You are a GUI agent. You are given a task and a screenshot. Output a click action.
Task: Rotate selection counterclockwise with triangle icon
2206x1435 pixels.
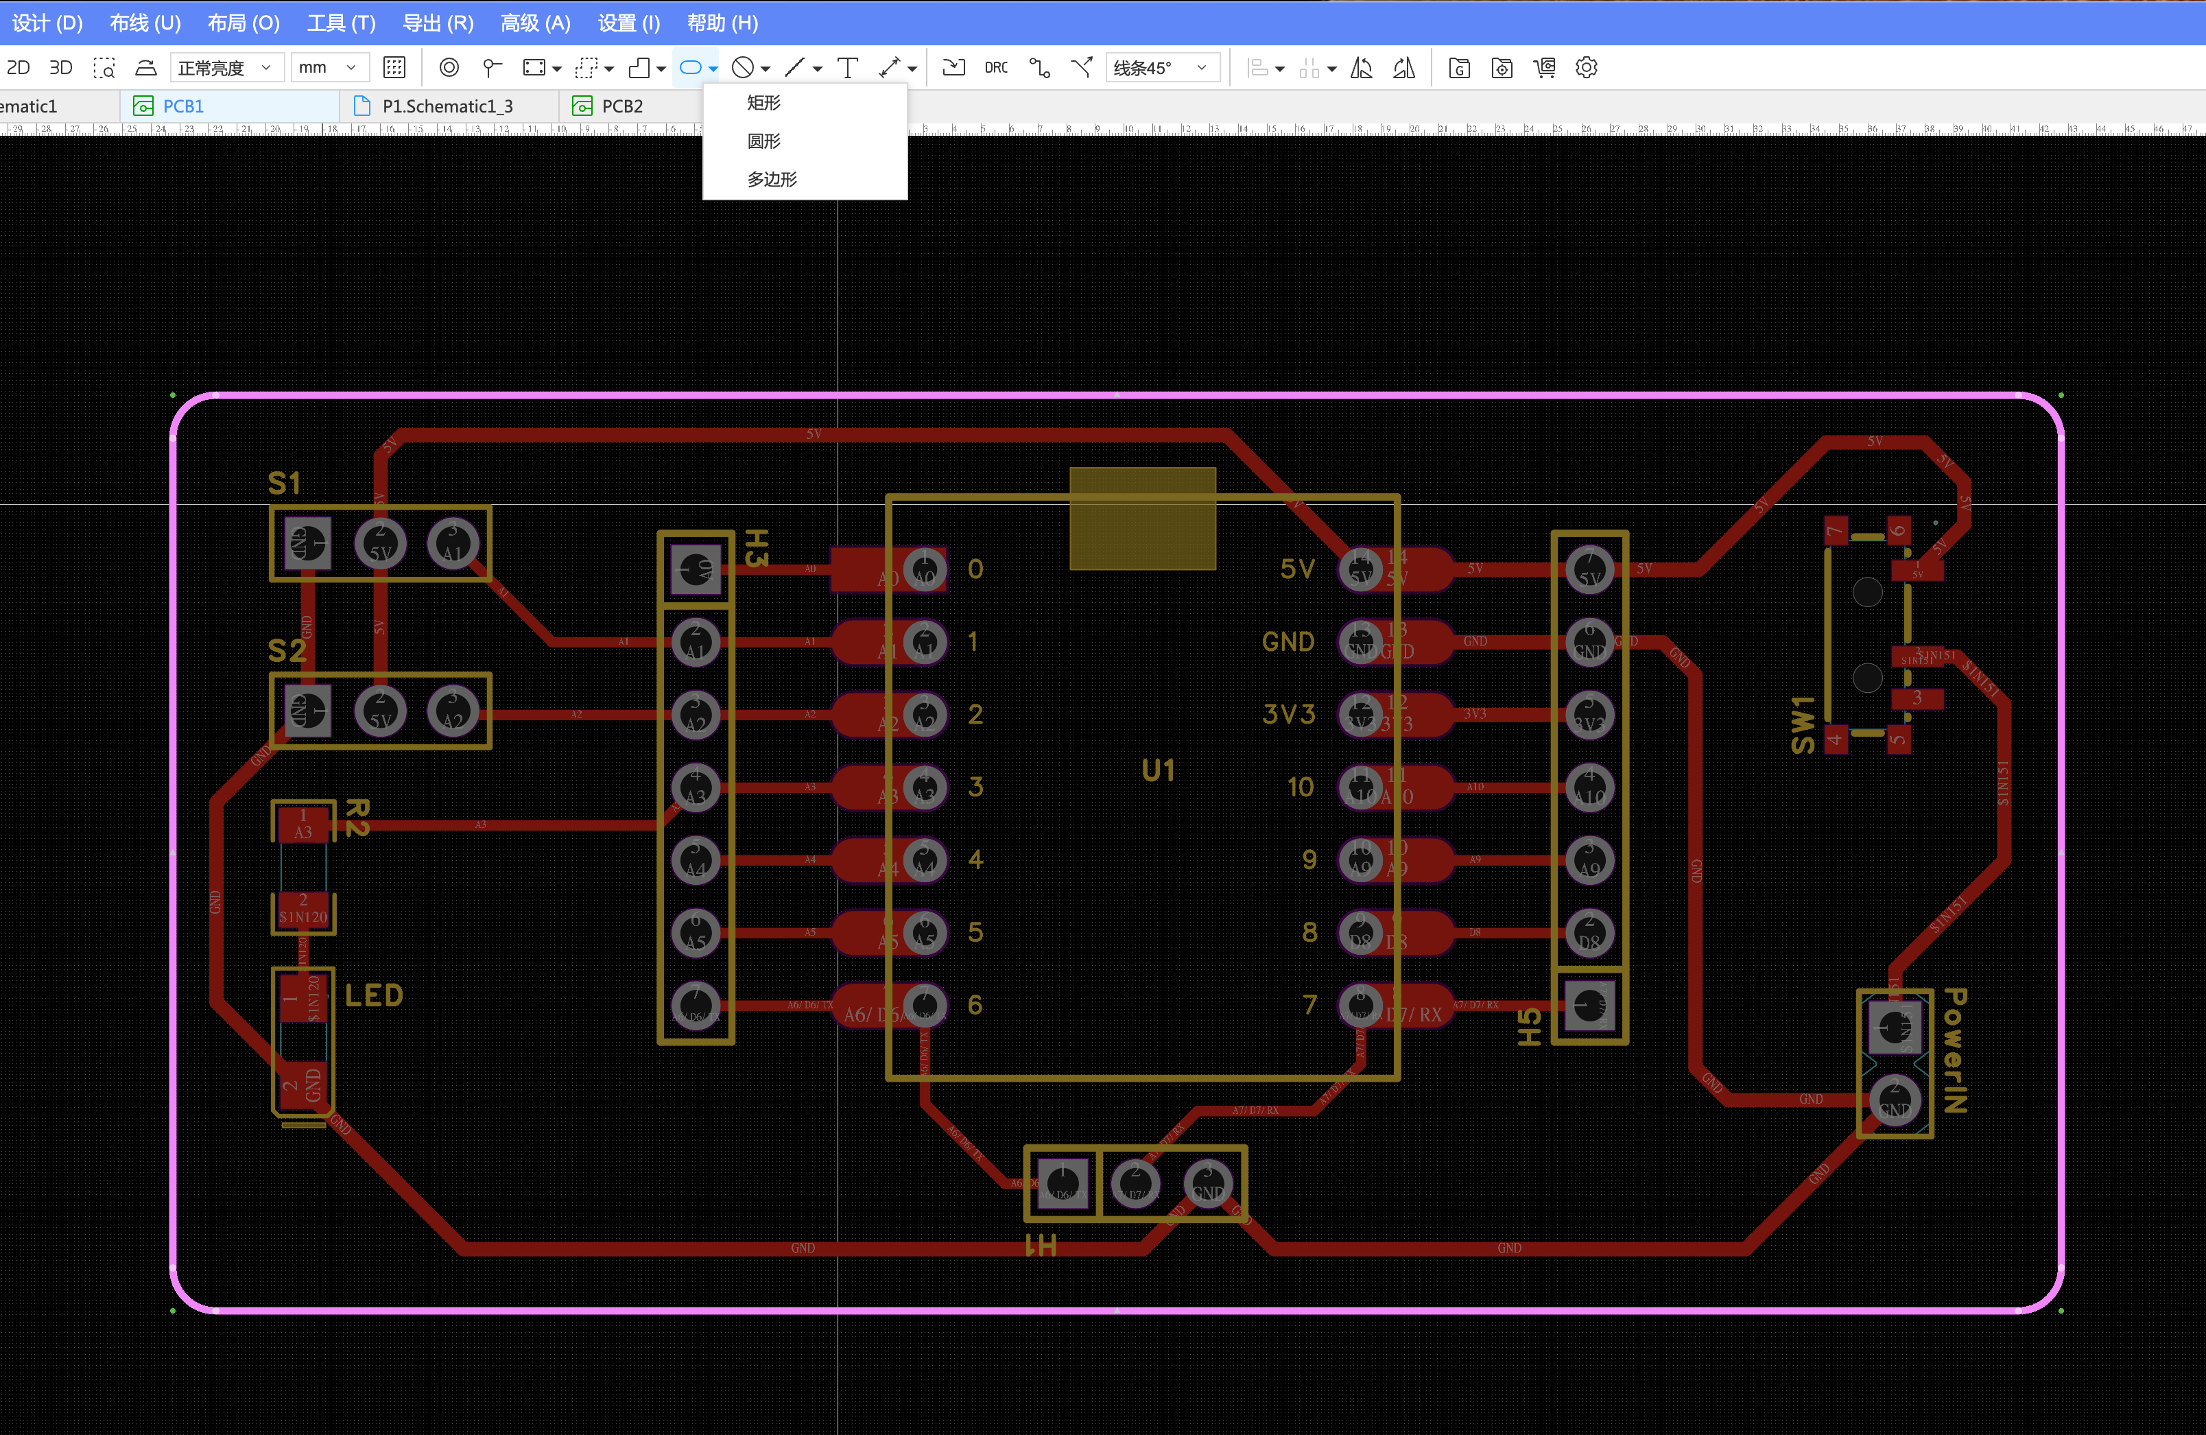1362,68
